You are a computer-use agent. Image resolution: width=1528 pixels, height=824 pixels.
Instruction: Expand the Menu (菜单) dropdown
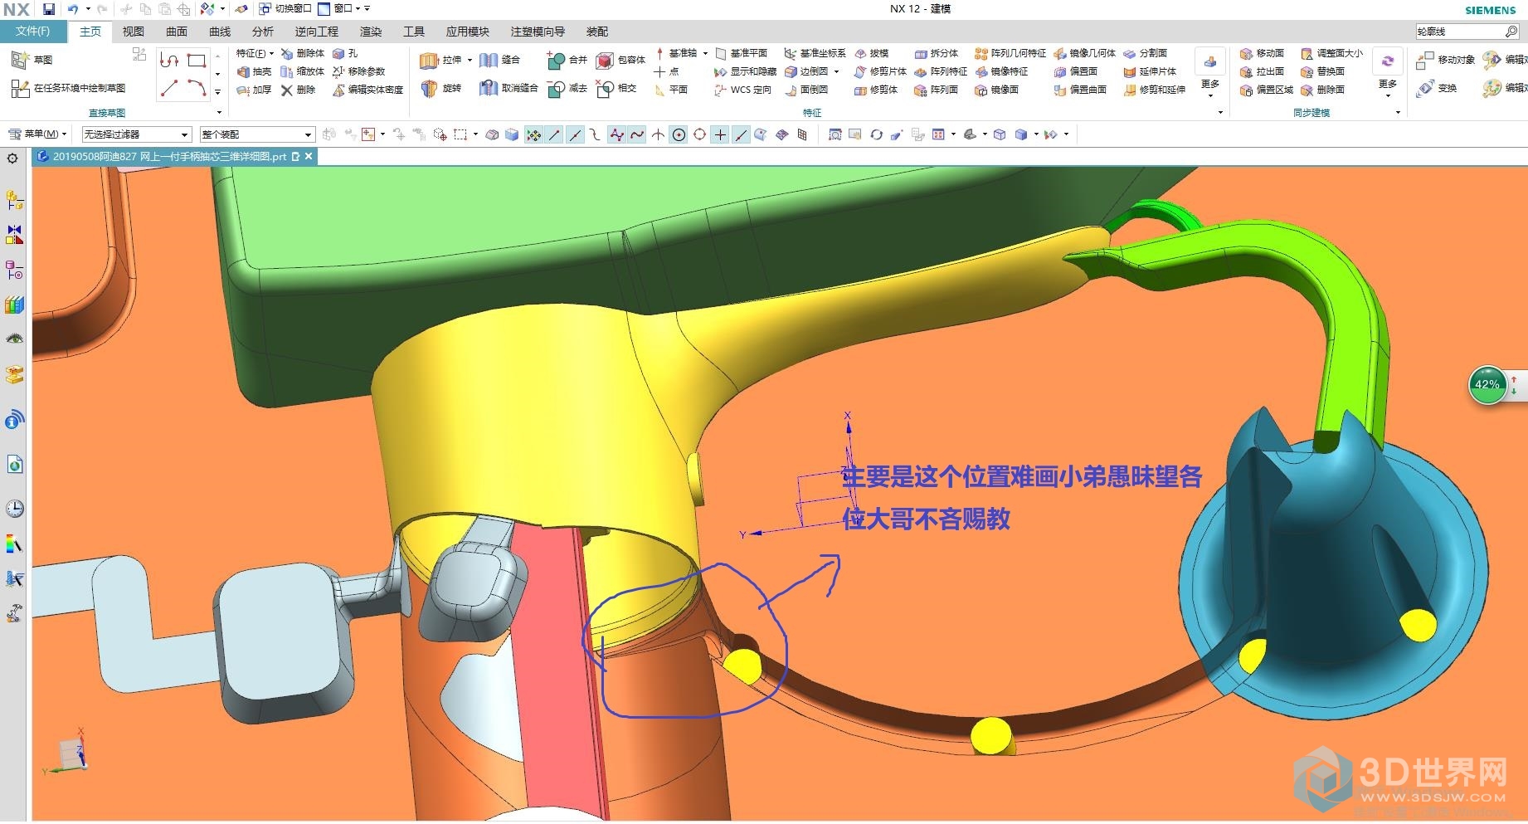37,134
